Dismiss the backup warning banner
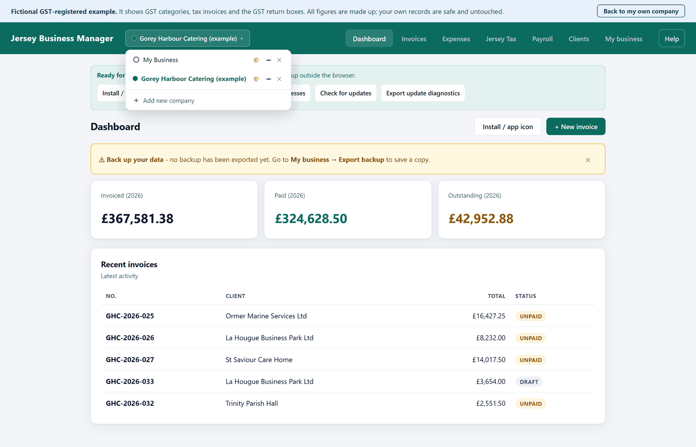The width and height of the screenshot is (696, 447). coord(588,160)
